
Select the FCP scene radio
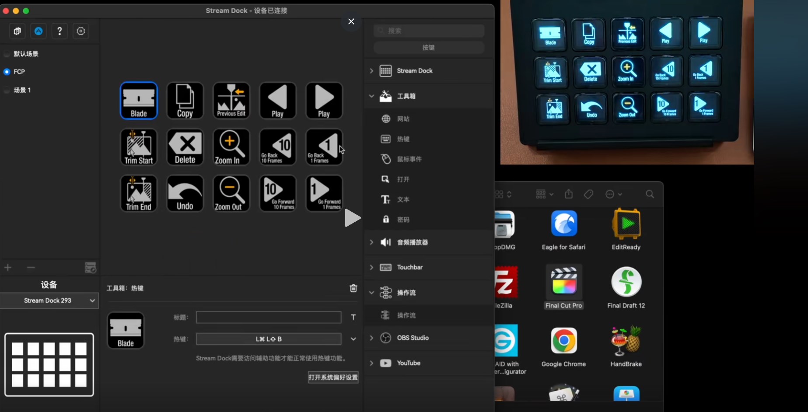[x=7, y=72]
